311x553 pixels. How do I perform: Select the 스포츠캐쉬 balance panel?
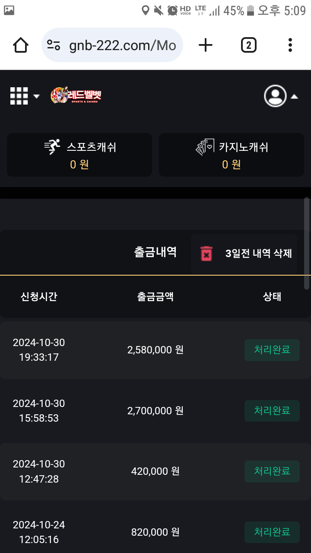pos(79,155)
